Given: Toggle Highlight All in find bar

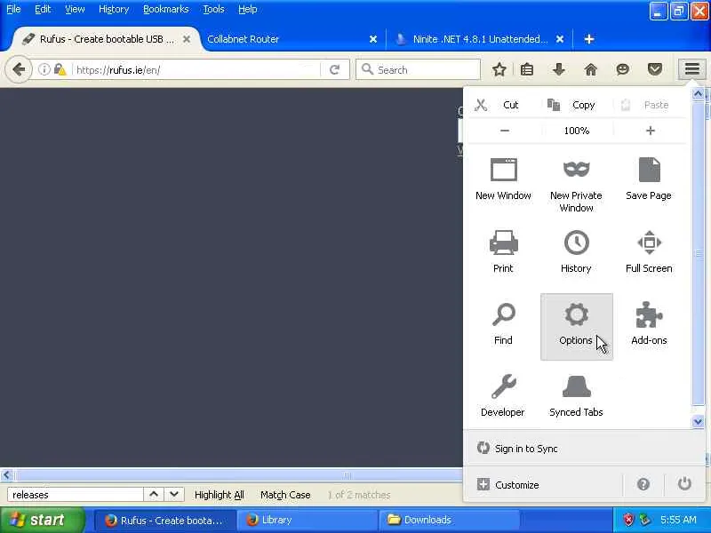Looking at the screenshot, I should (219, 495).
